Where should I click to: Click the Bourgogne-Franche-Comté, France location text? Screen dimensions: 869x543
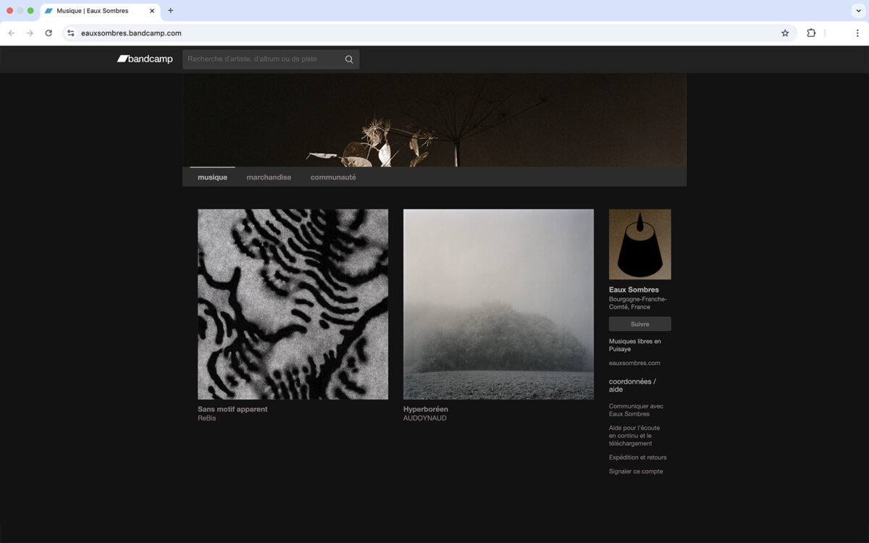[x=638, y=303]
